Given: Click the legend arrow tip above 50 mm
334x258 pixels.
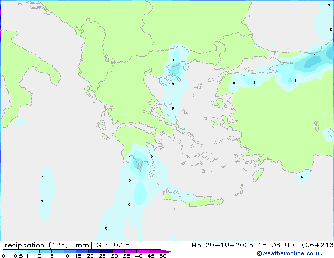Looking at the screenshot, I should pyautogui.click(x=167, y=251).
